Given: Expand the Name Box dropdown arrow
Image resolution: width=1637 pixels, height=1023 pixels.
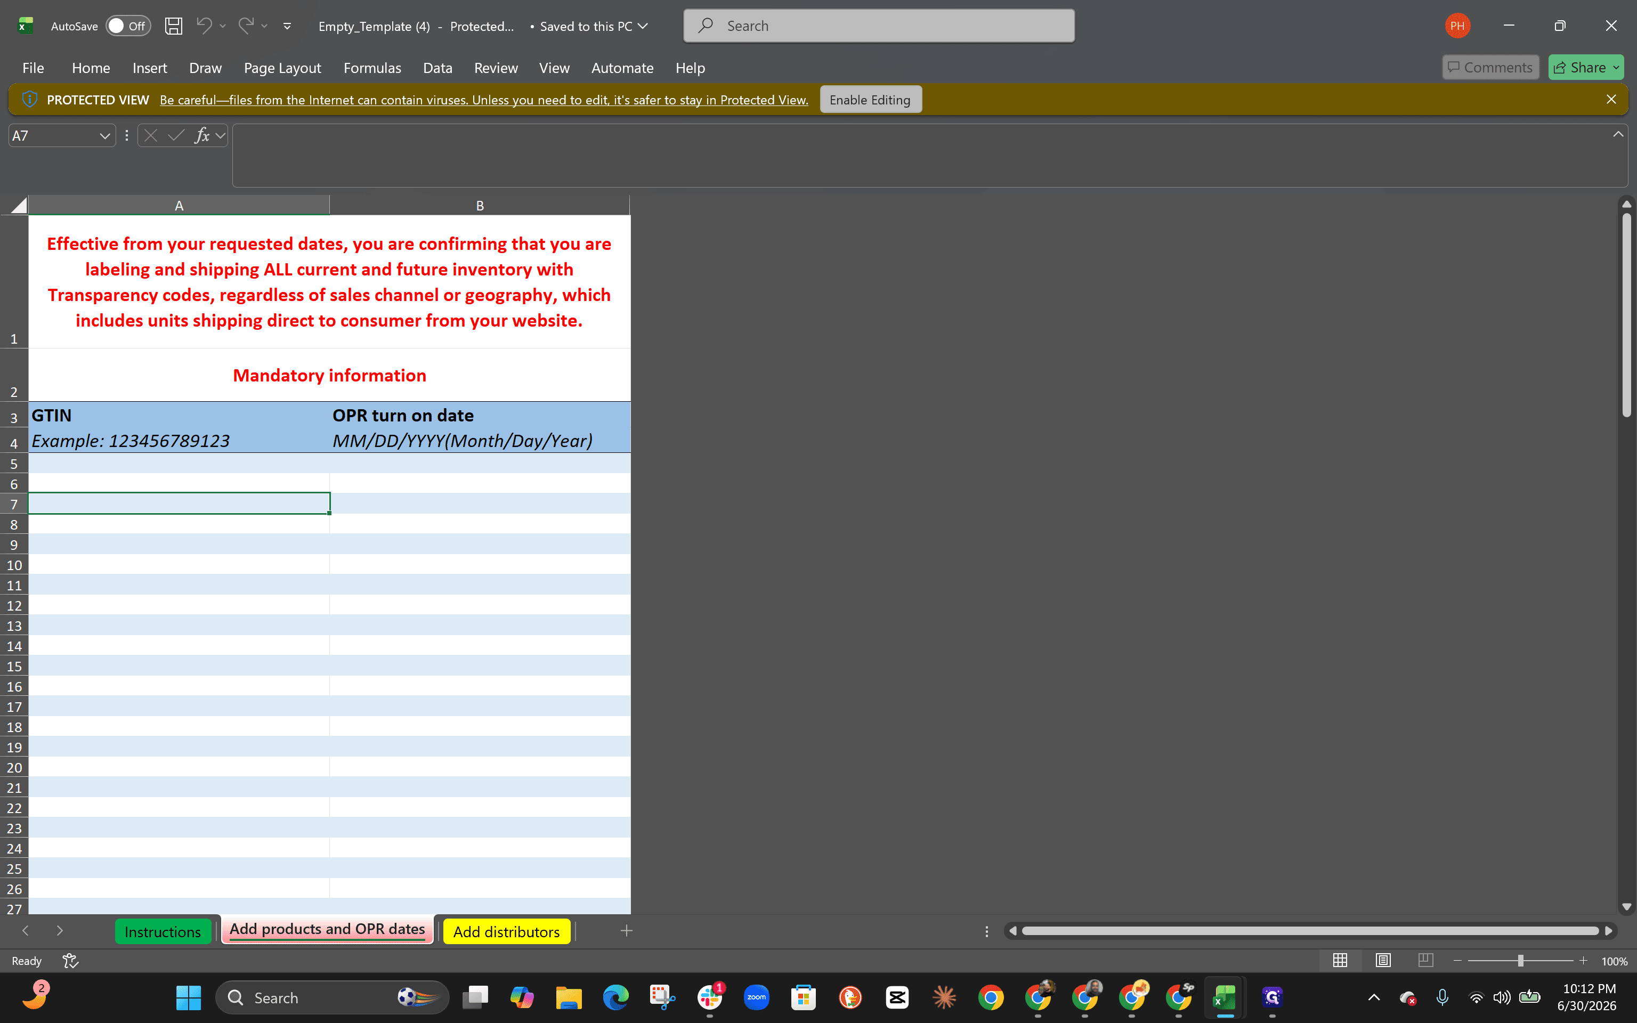Looking at the screenshot, I should [x=104, y=136].
